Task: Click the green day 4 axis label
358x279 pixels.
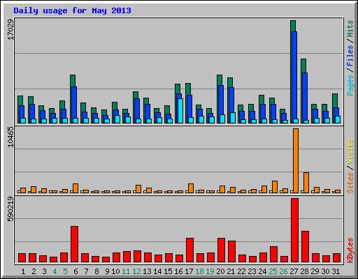Action: click(55, 271)
